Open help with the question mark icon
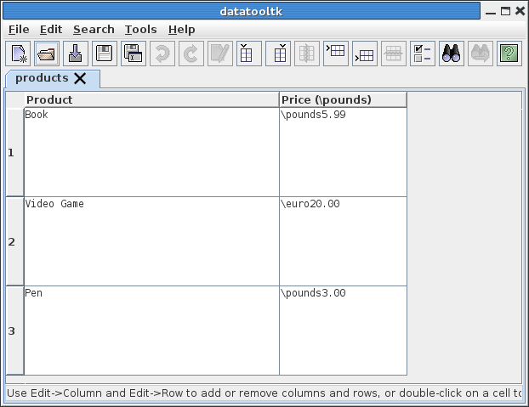 [x=509, y=54]
